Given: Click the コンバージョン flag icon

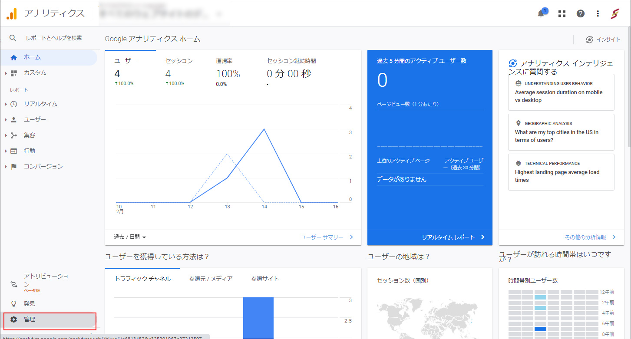Looking at the screenshot, I should point(14,167).
